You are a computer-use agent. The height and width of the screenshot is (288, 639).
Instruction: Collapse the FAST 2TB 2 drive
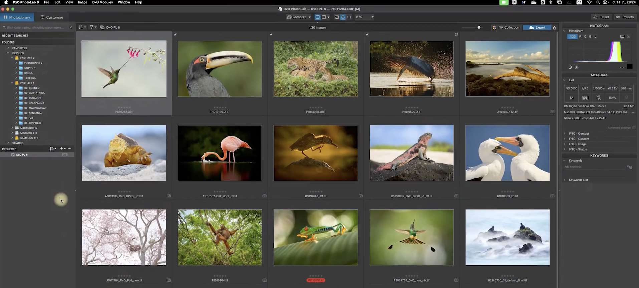pyautogui.click(x=12, y=58)
